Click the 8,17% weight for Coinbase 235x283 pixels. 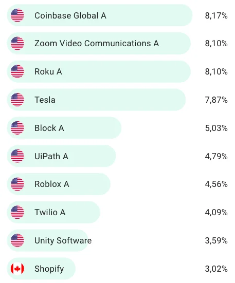(x=216, y=15)
